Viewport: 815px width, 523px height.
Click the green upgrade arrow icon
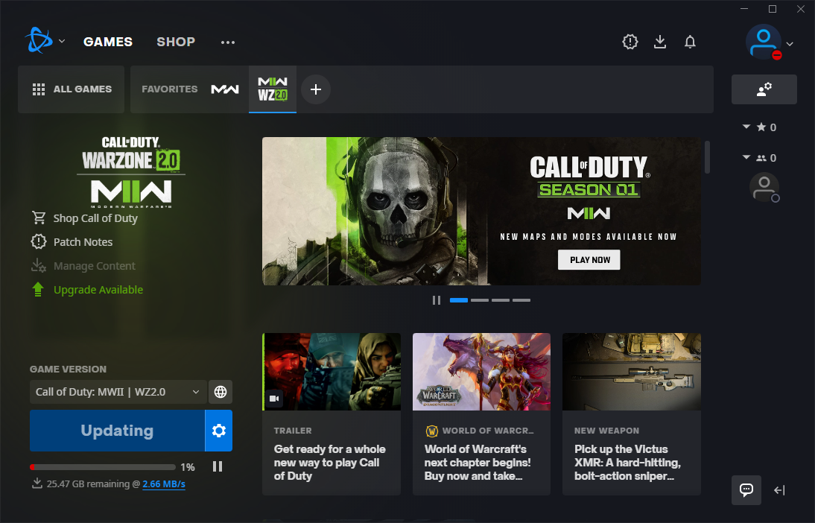(x=38, y=290)
